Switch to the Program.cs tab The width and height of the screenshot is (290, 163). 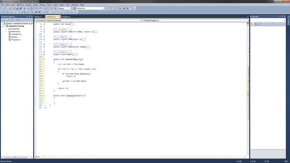point(66,17)
